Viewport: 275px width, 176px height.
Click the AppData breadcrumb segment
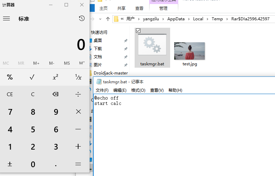point(176,19)
